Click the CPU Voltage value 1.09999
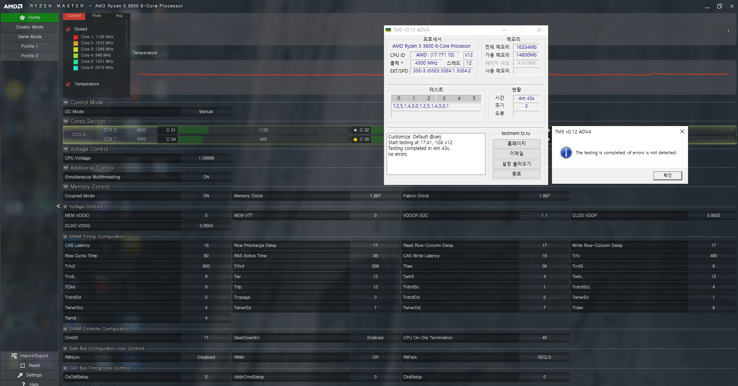 click(x=206, y=158)
